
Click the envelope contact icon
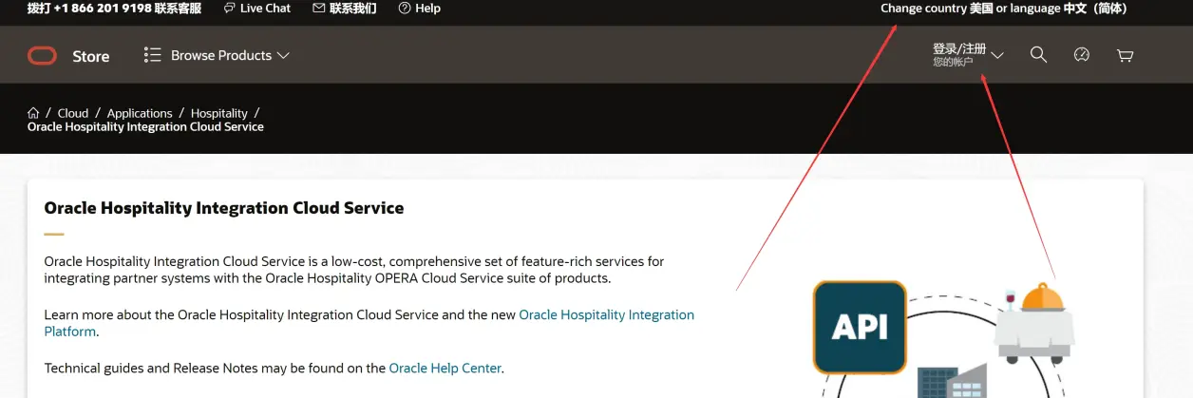coord(318,8)
